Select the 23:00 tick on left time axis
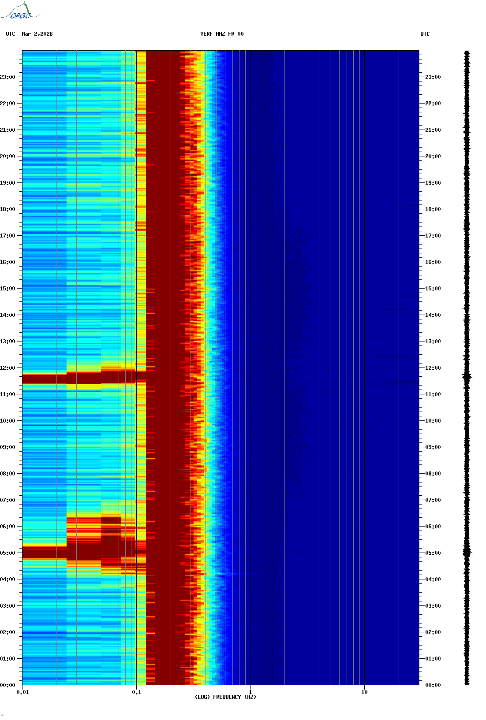 pos(8,77)
